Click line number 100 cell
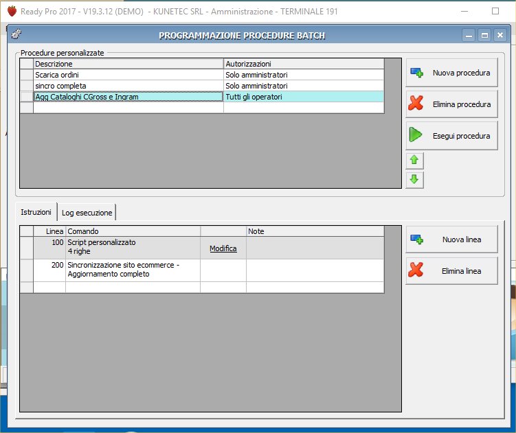This screenshot has height=433, width=516. pos(49,248)
